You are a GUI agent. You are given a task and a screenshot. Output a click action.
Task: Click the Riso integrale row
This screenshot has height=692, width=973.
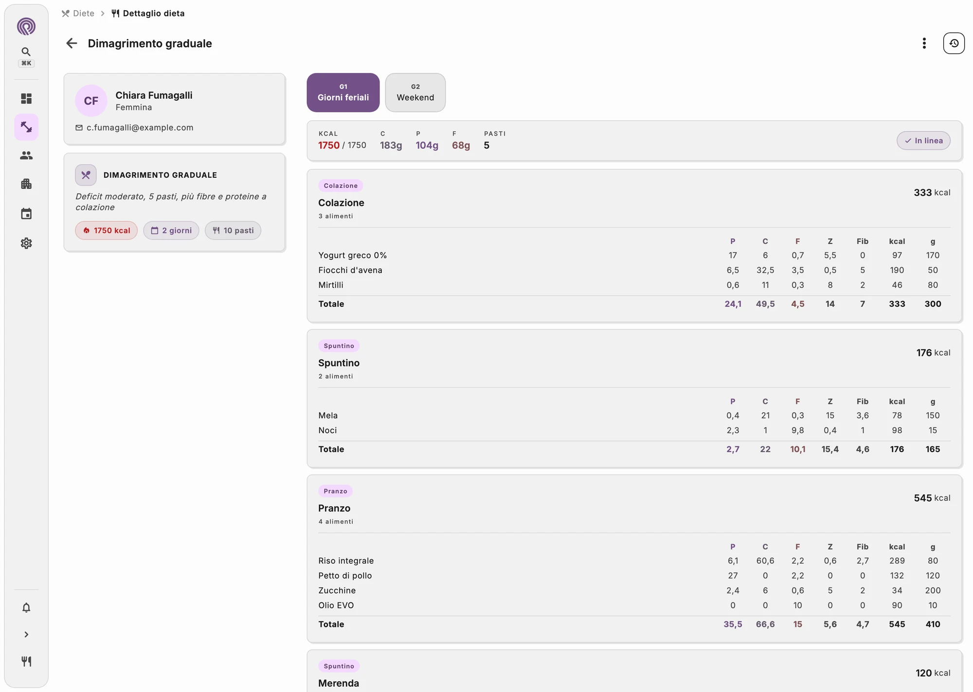tap(634, 561)
